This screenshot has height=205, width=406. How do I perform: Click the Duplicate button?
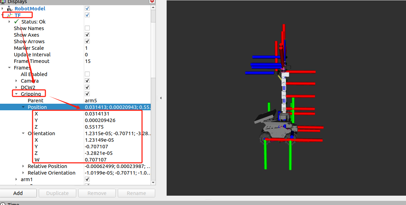58,193
